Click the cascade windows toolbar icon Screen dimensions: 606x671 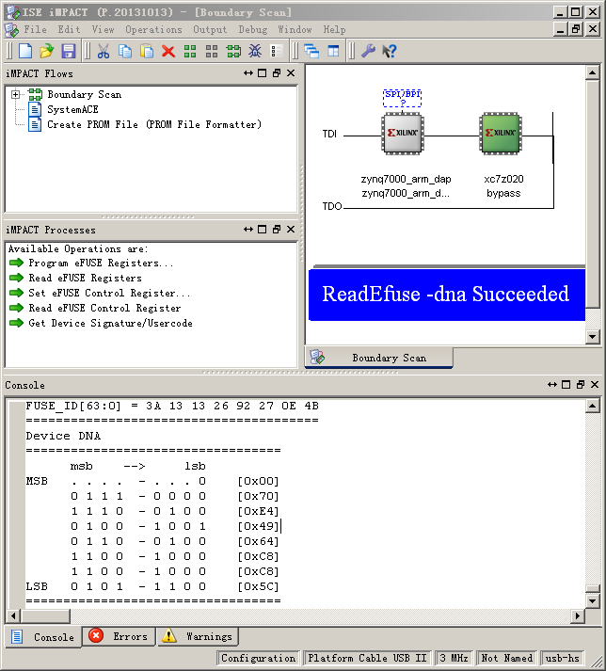click(311, 51)
